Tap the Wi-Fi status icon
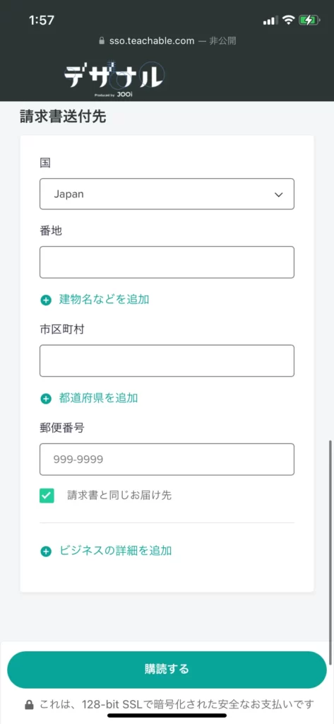The height and width of the screenshot is (724, 334). coord(290,21)
